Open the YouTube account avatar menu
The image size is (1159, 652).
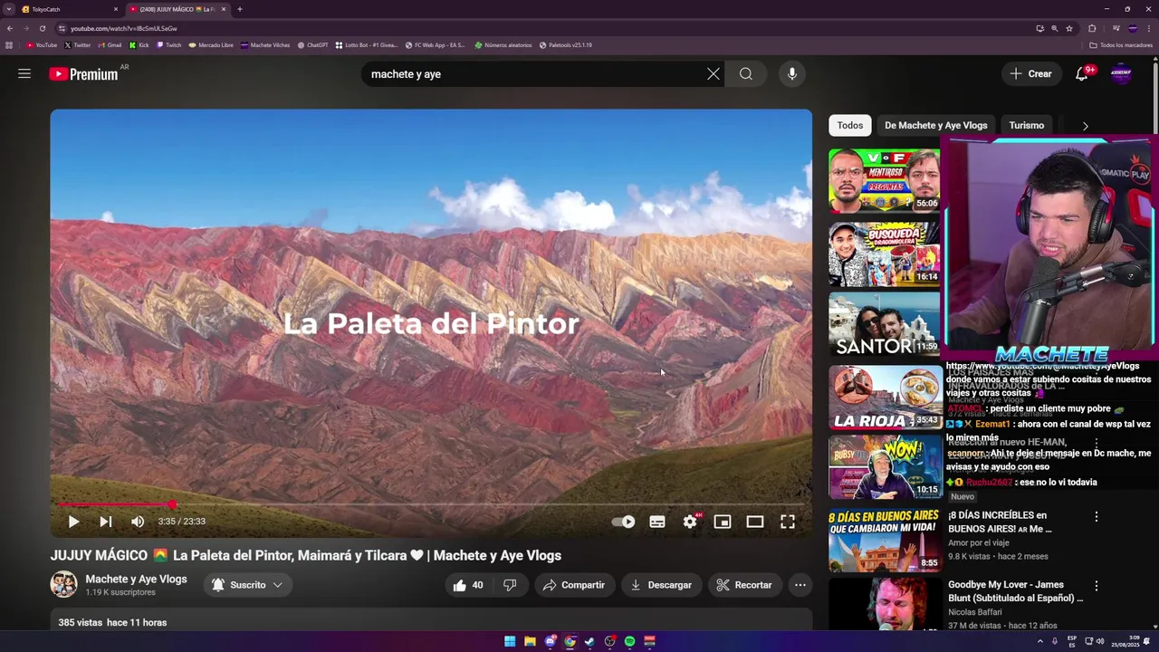point(1121,74)
